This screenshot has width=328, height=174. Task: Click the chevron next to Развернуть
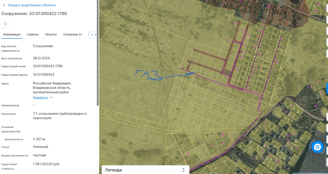52,98
